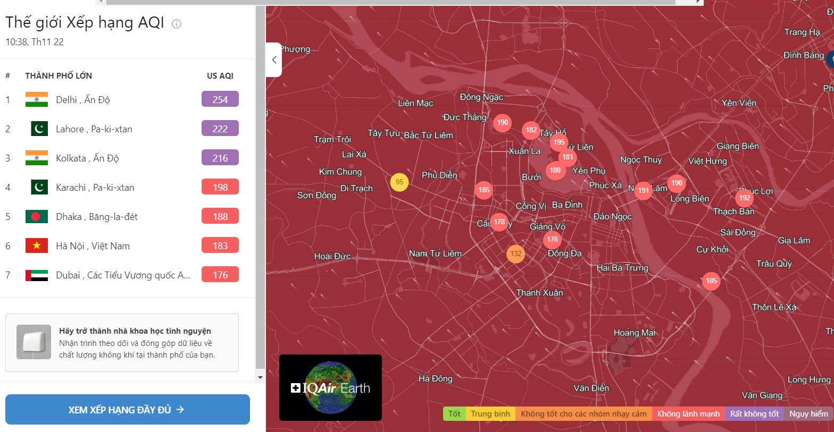Open the IQAir Earth globe thumbnail
Image resolution: width=834 pixels, height=432 pixels.
330,387
